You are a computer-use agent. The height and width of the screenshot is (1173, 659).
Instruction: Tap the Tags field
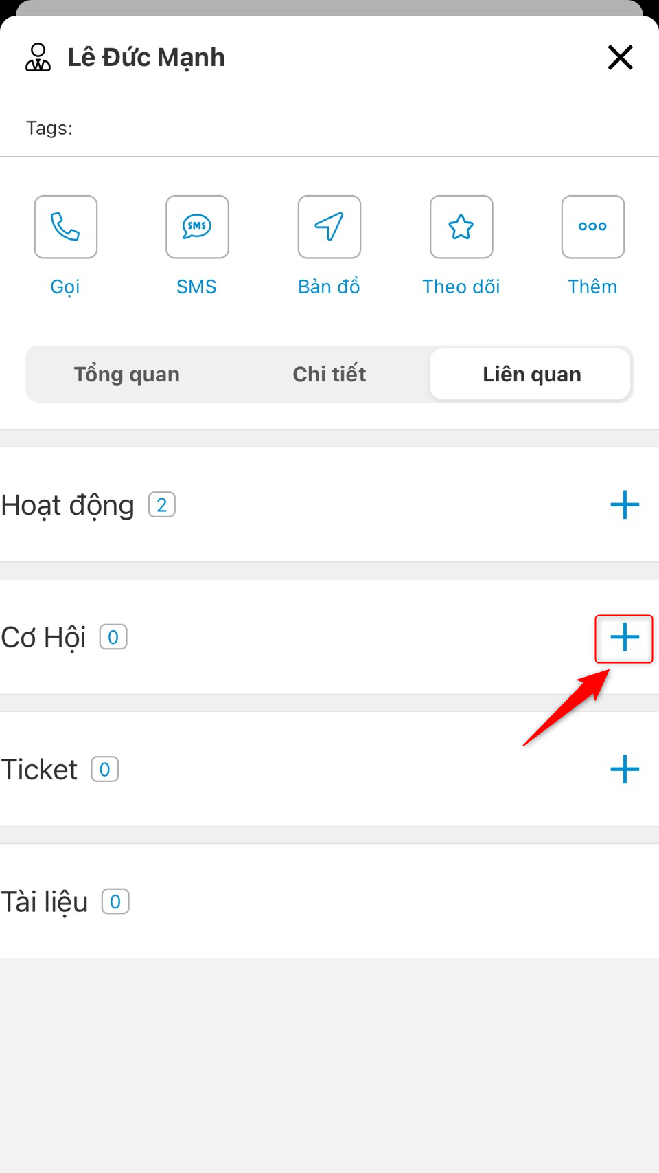[49, 129]
